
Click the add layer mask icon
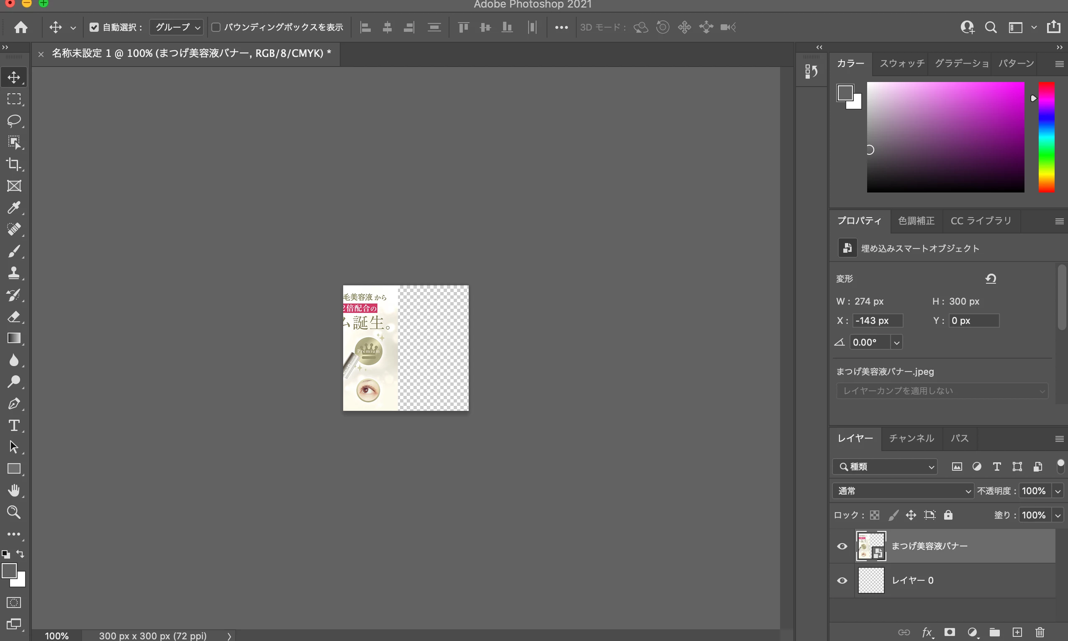tap(949, 632)
